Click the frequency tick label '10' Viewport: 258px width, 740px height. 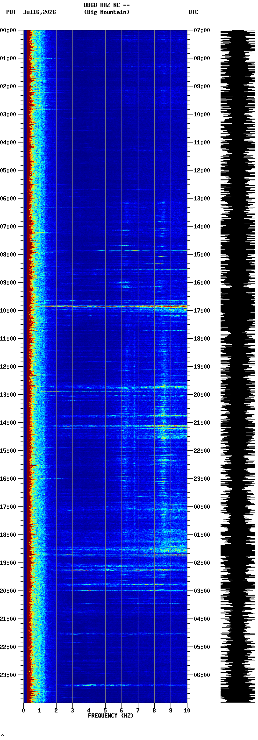(187, 711)
